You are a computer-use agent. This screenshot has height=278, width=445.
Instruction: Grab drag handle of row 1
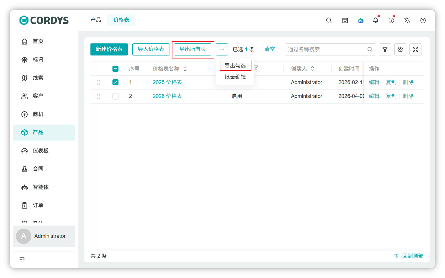click(x=98, y=82)
